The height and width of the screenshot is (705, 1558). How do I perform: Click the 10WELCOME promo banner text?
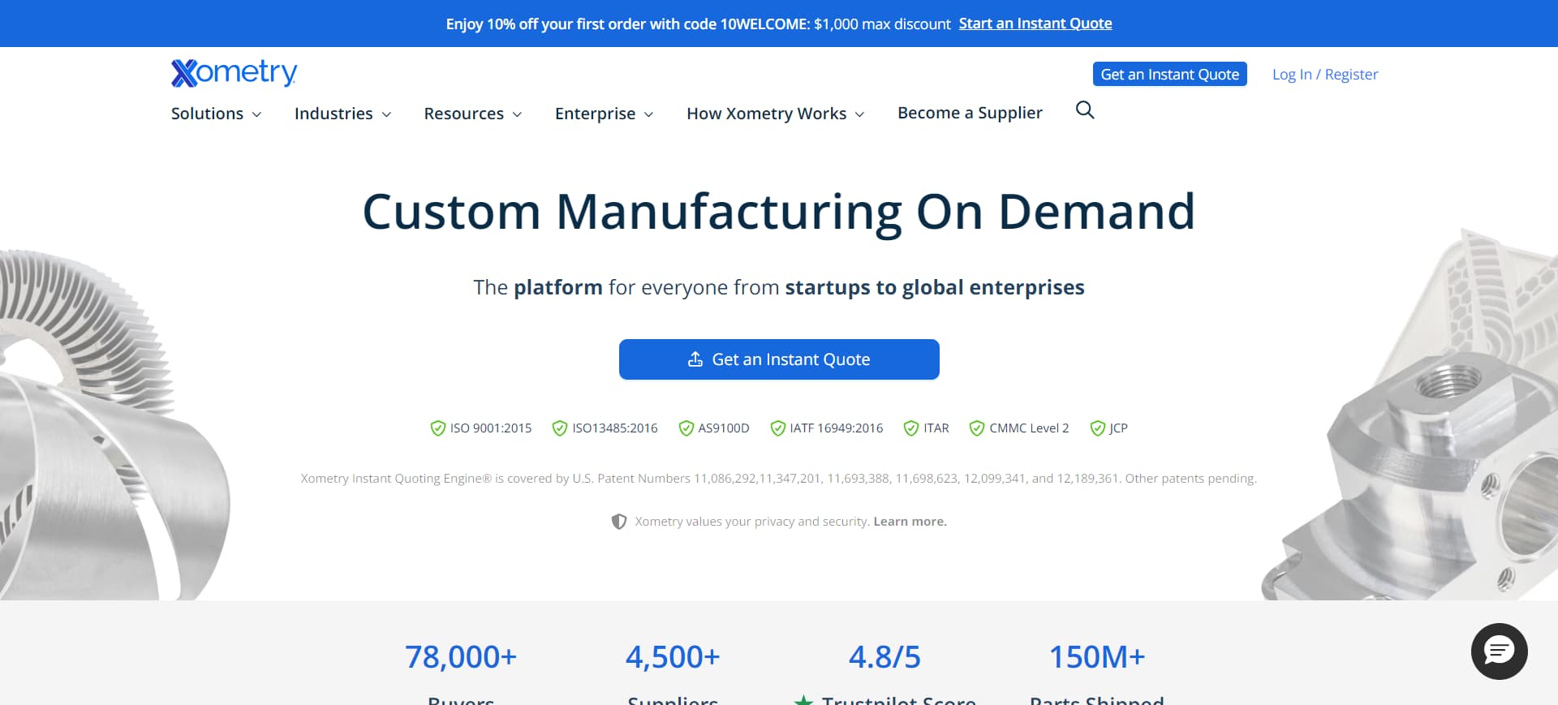click(698, 24)
